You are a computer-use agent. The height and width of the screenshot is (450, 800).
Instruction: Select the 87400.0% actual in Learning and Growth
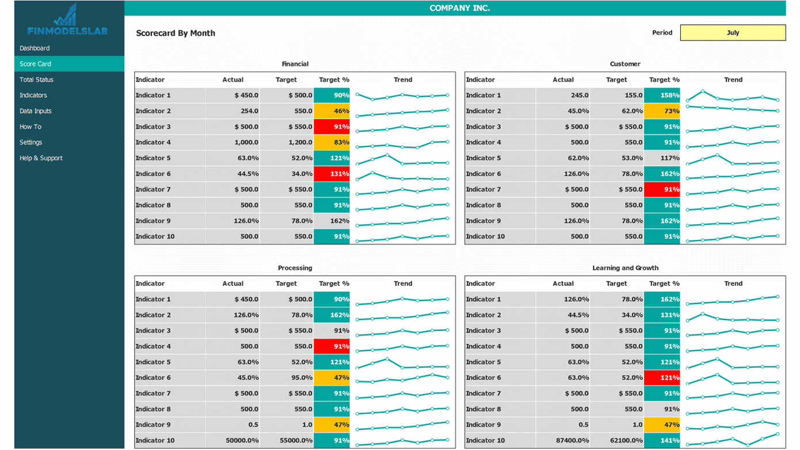(562, 441)
